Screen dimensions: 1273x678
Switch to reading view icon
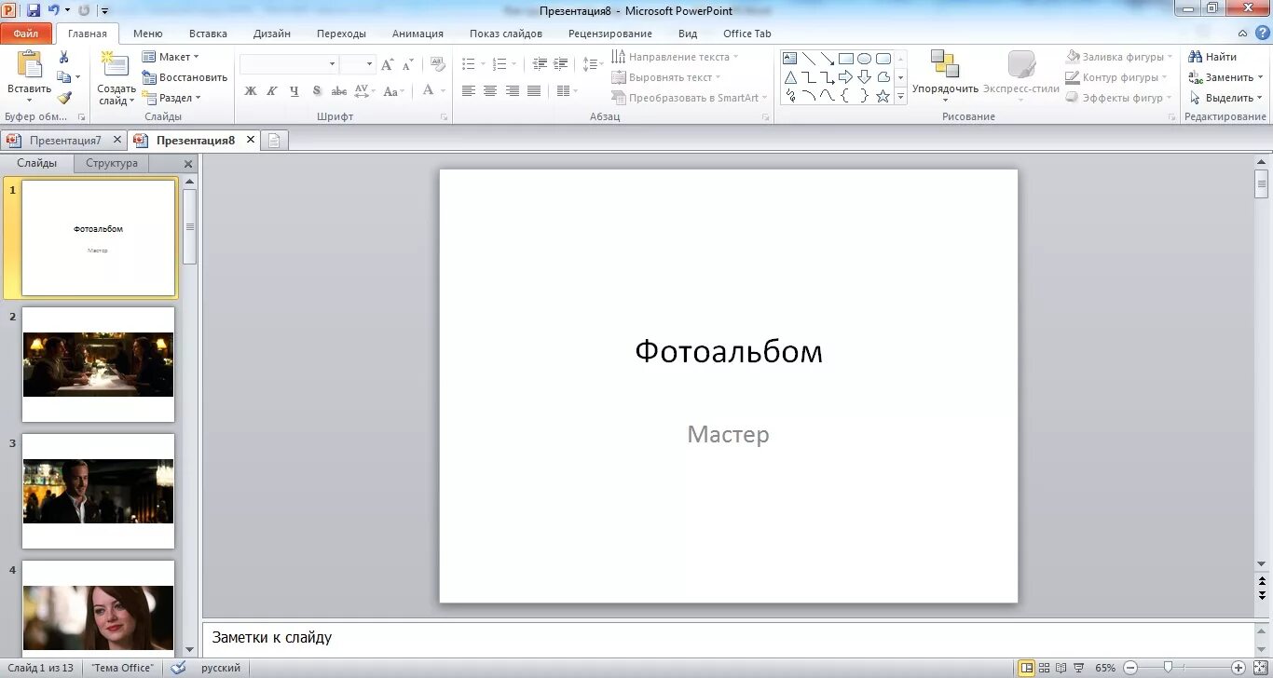point(1061,668)
